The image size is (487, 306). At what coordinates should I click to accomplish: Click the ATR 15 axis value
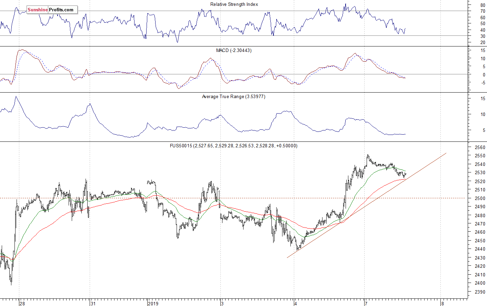tap(483, 99)
